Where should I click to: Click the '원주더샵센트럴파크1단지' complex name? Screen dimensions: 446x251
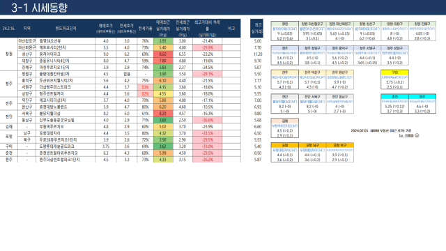tap(59, 160)
